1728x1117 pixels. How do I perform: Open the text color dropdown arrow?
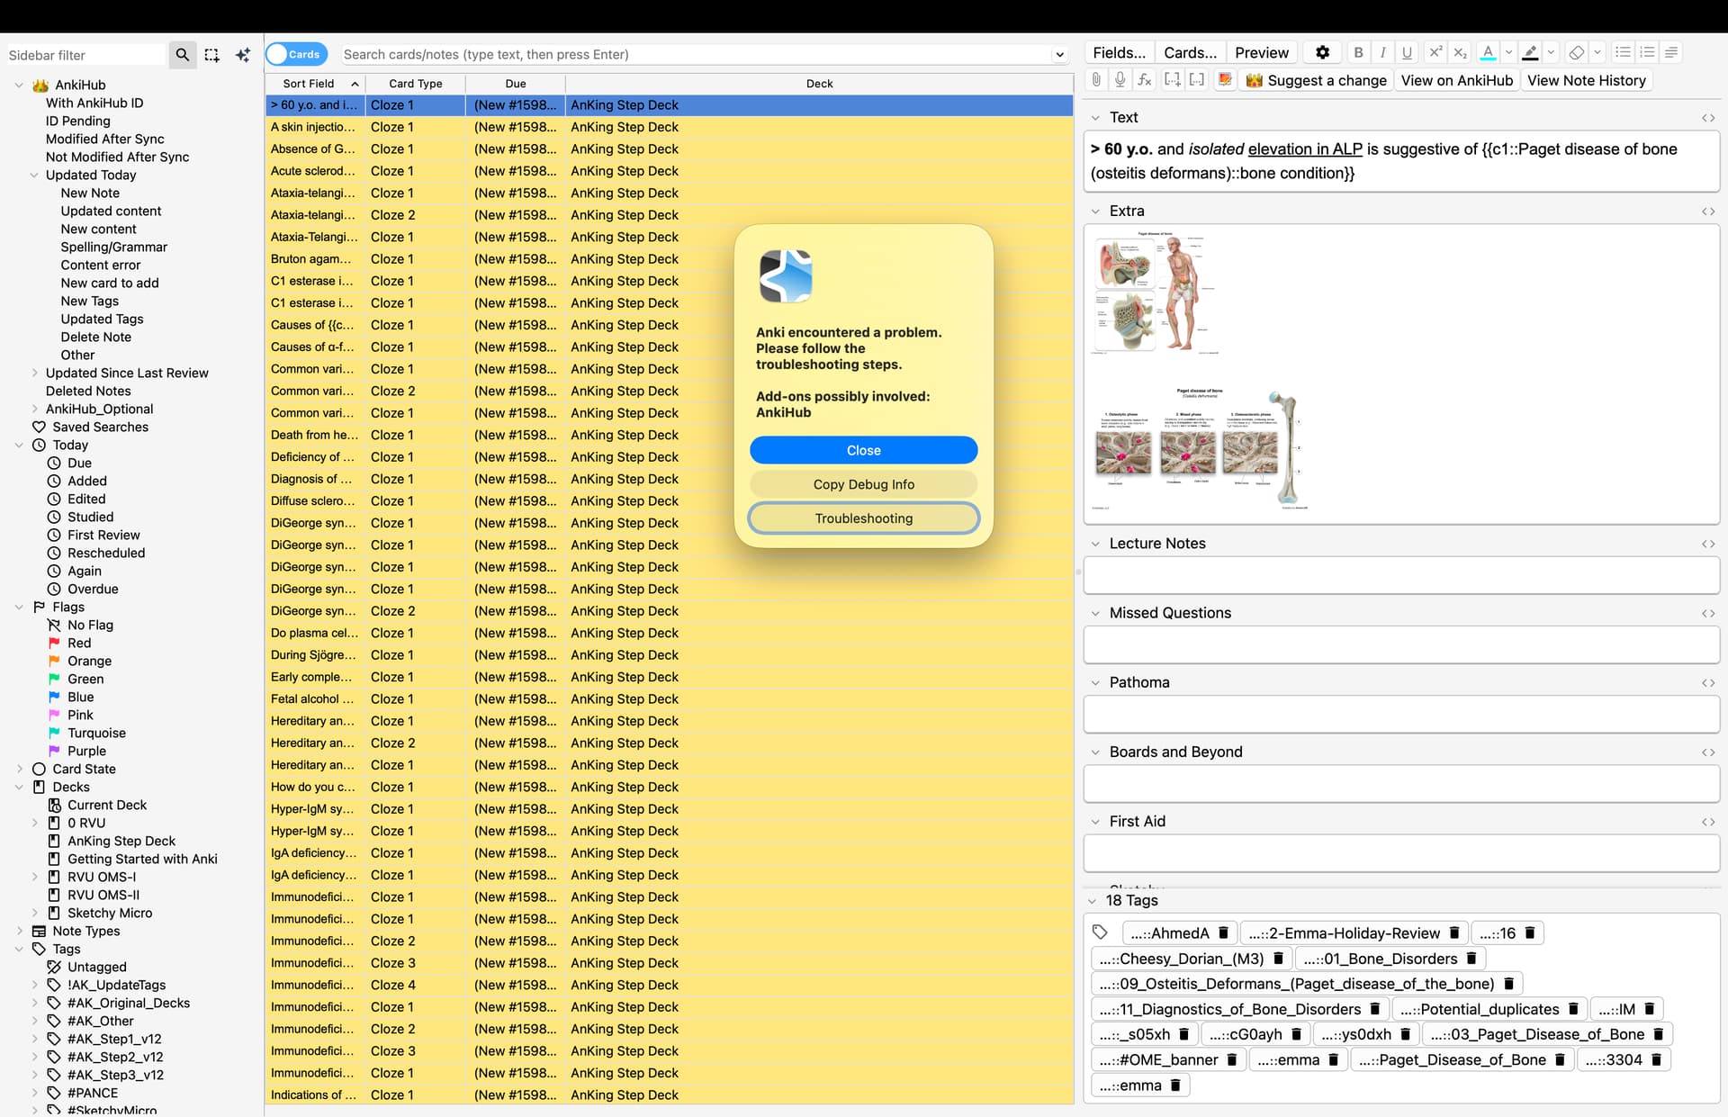1508,53
